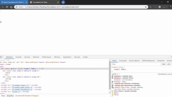The image size is (172, 97).
Task: Open the site information icon in address bar
Action: [16, 7]
